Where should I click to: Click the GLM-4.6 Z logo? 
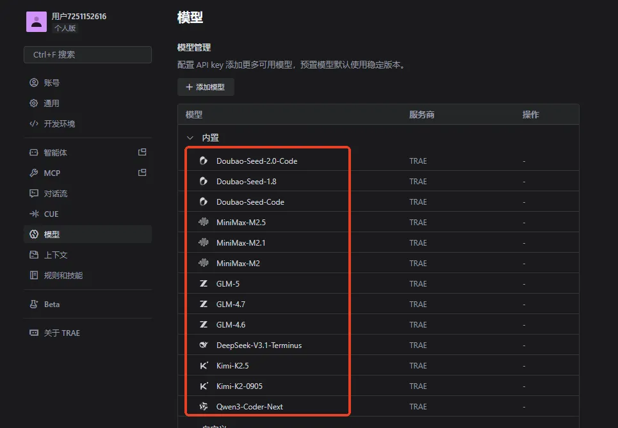point(204,324)
